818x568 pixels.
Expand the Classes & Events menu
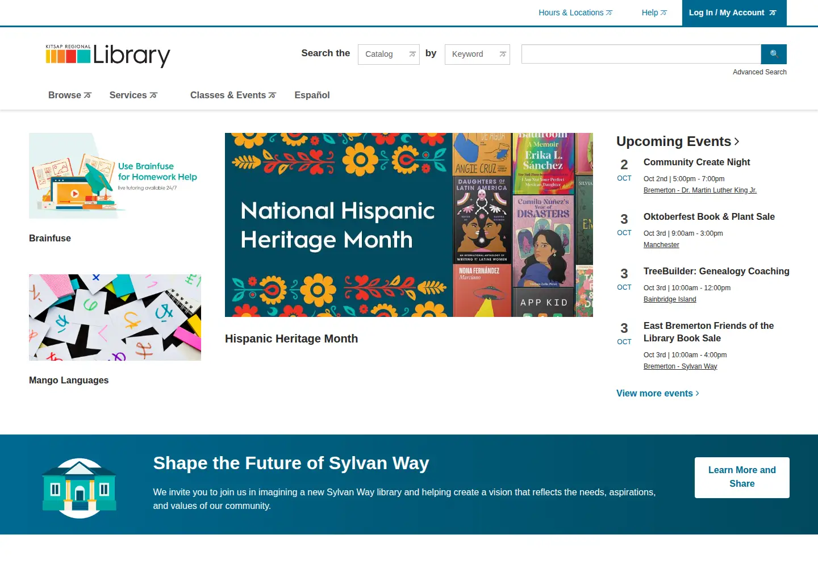point(233,95)
